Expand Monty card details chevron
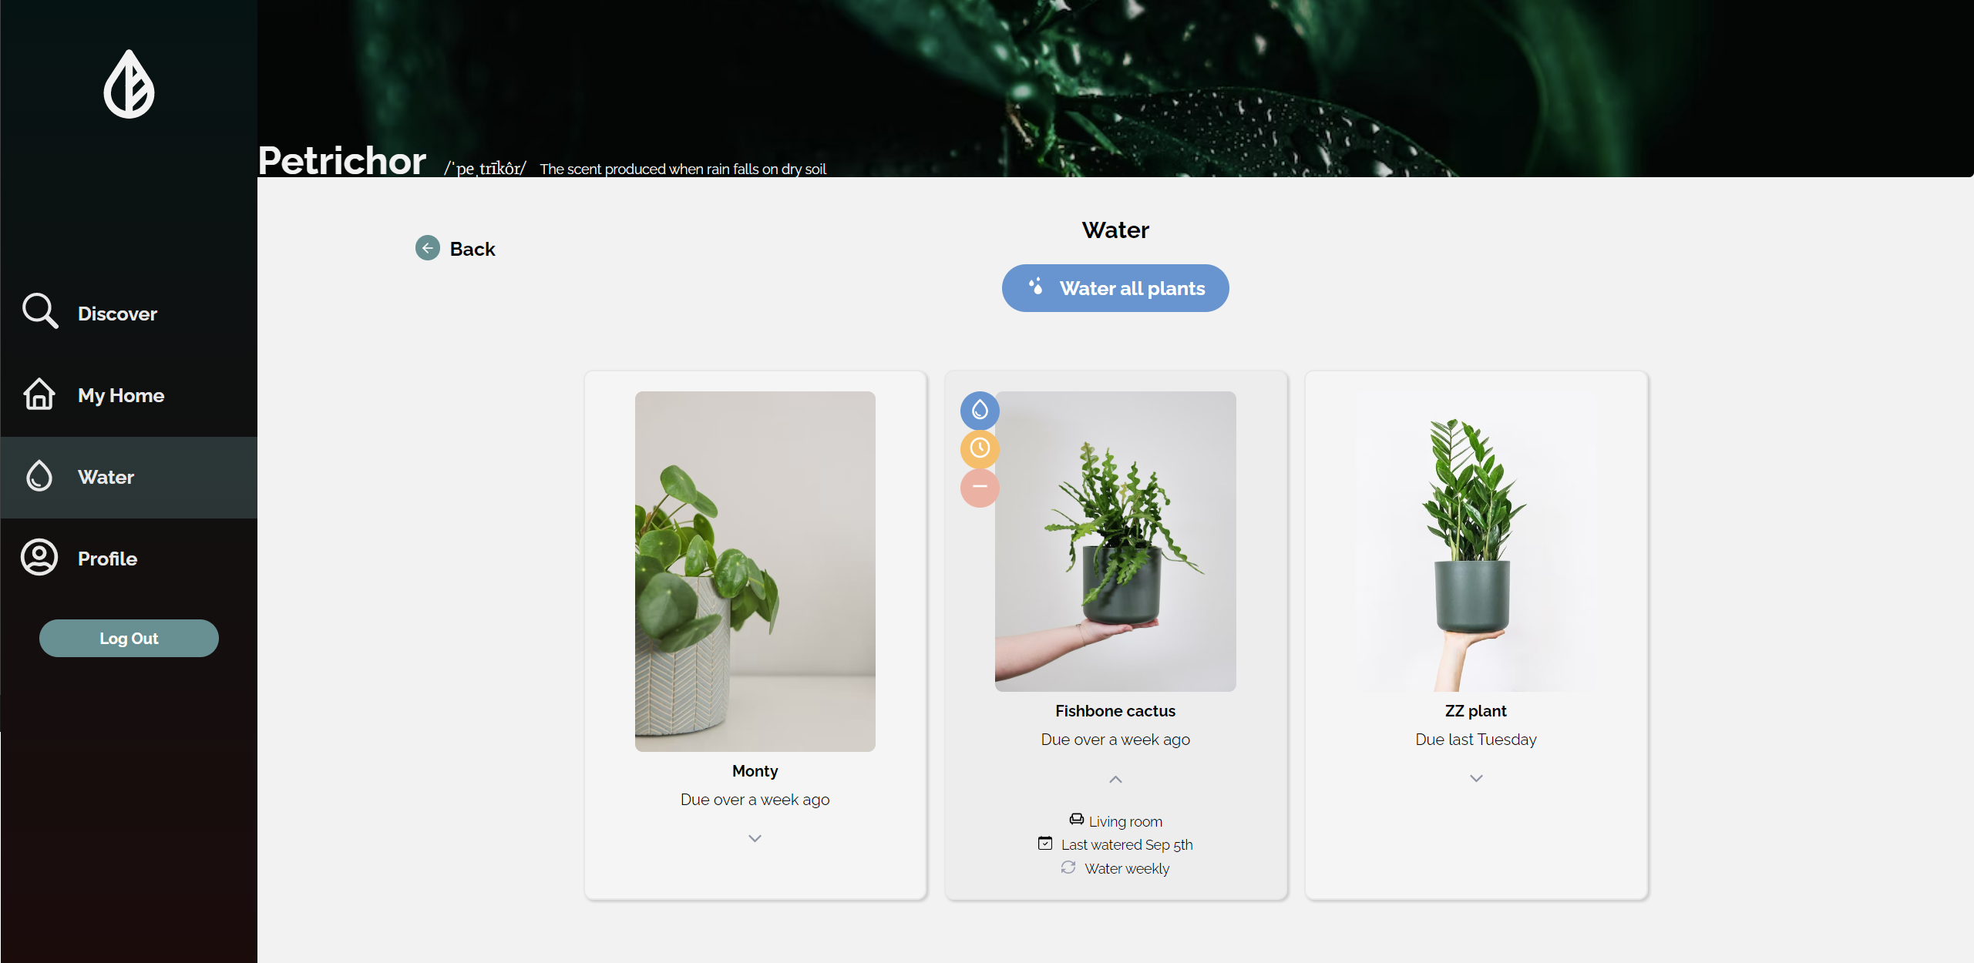Viewport: 1974px width, 963px height. (755, 838)
